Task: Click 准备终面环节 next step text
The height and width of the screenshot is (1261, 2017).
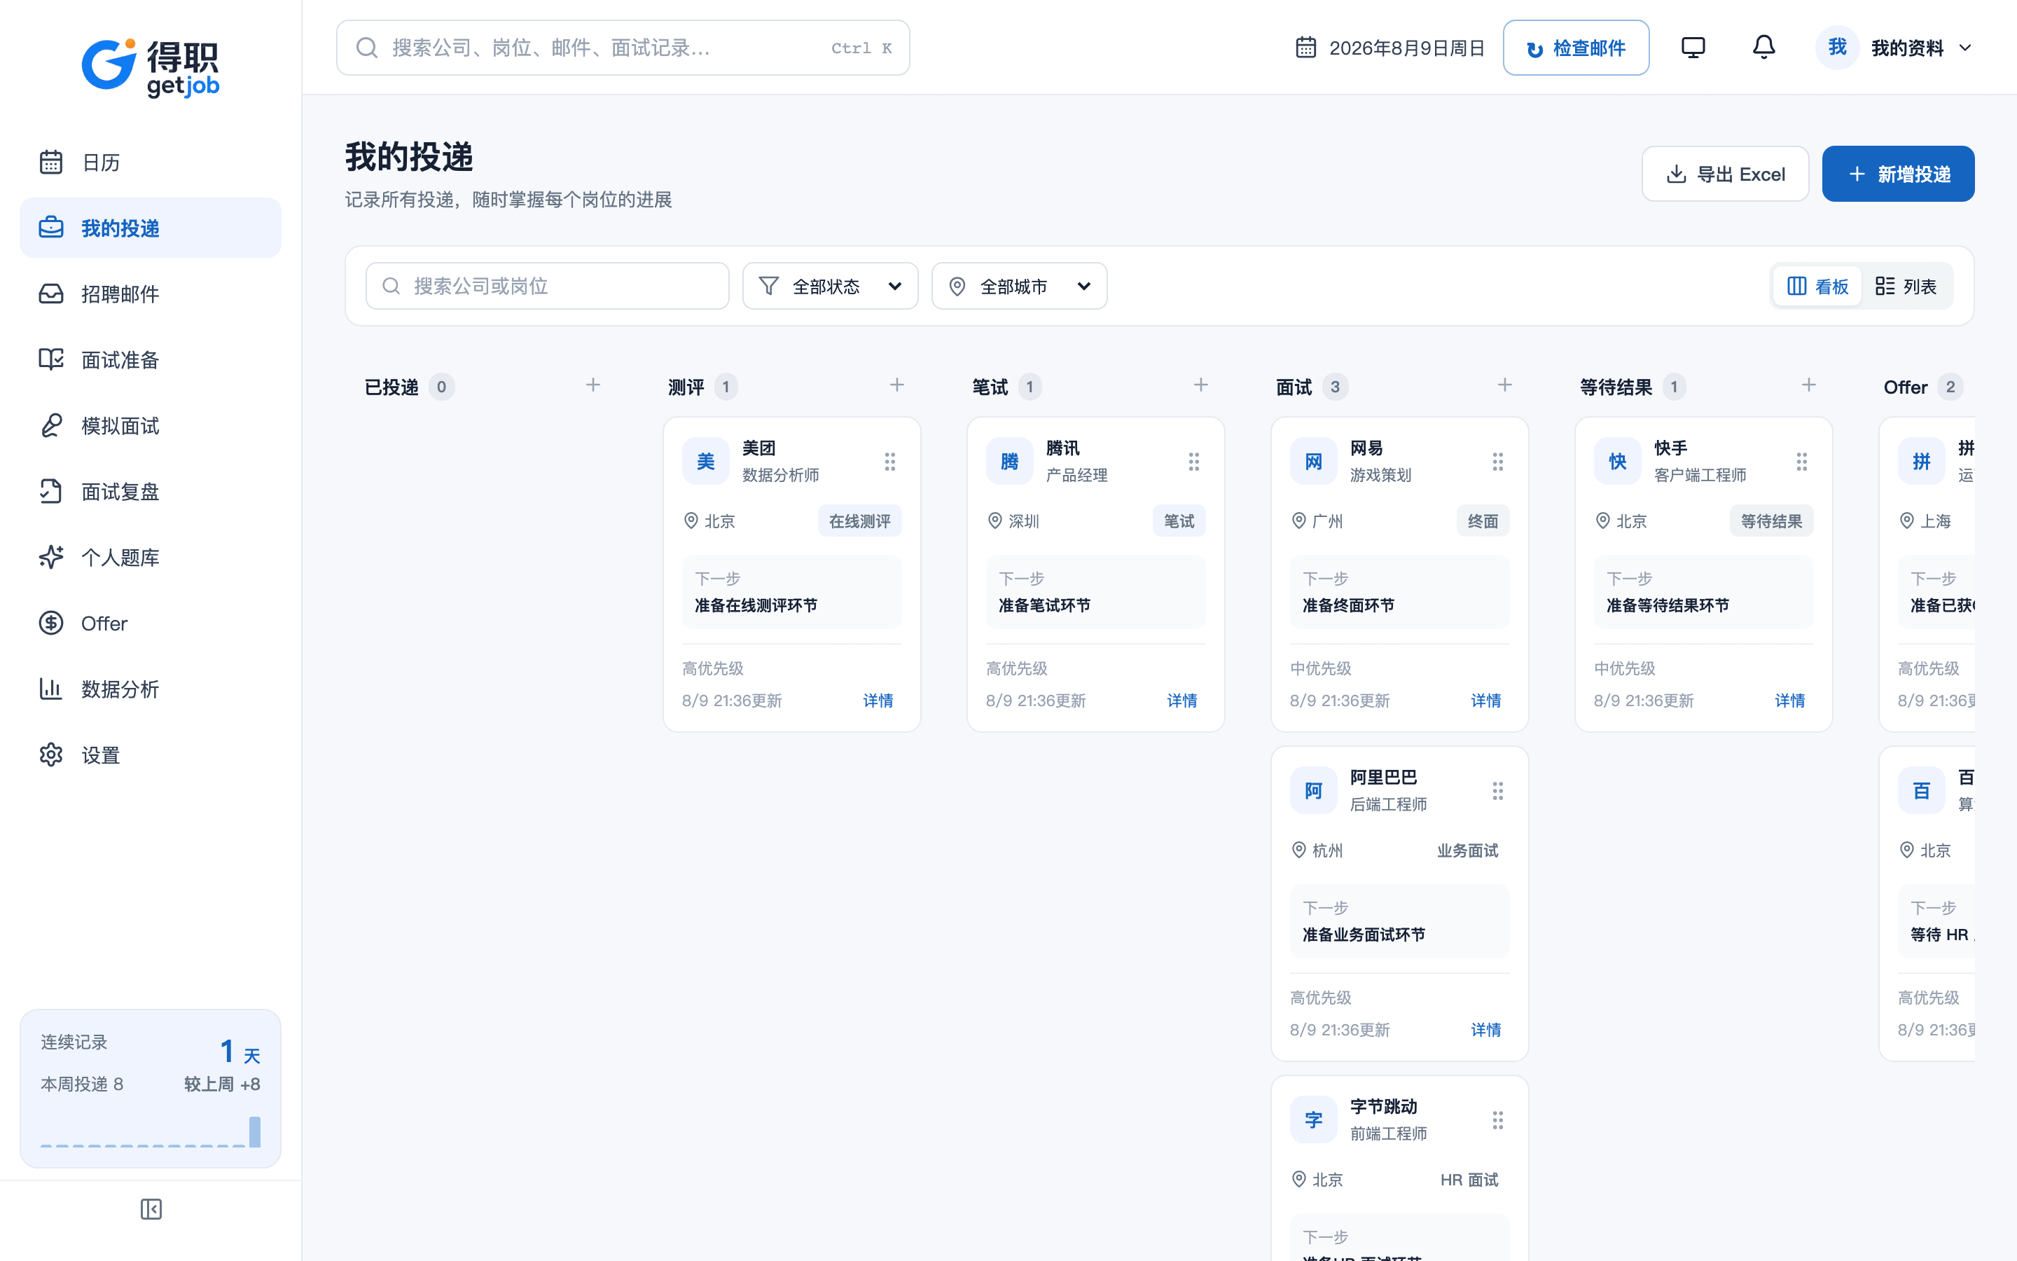Action: 1349,605
